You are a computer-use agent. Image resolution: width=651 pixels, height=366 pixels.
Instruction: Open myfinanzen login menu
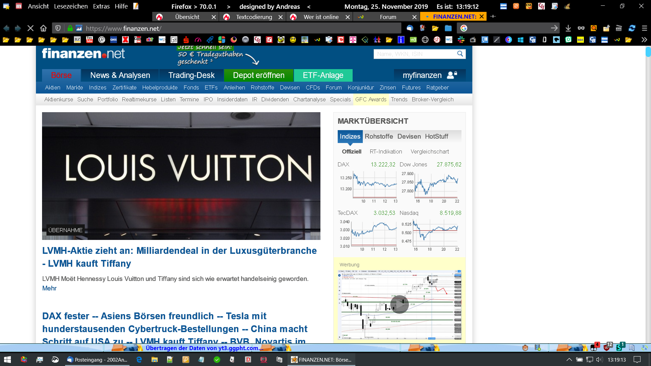click(429, 75)
